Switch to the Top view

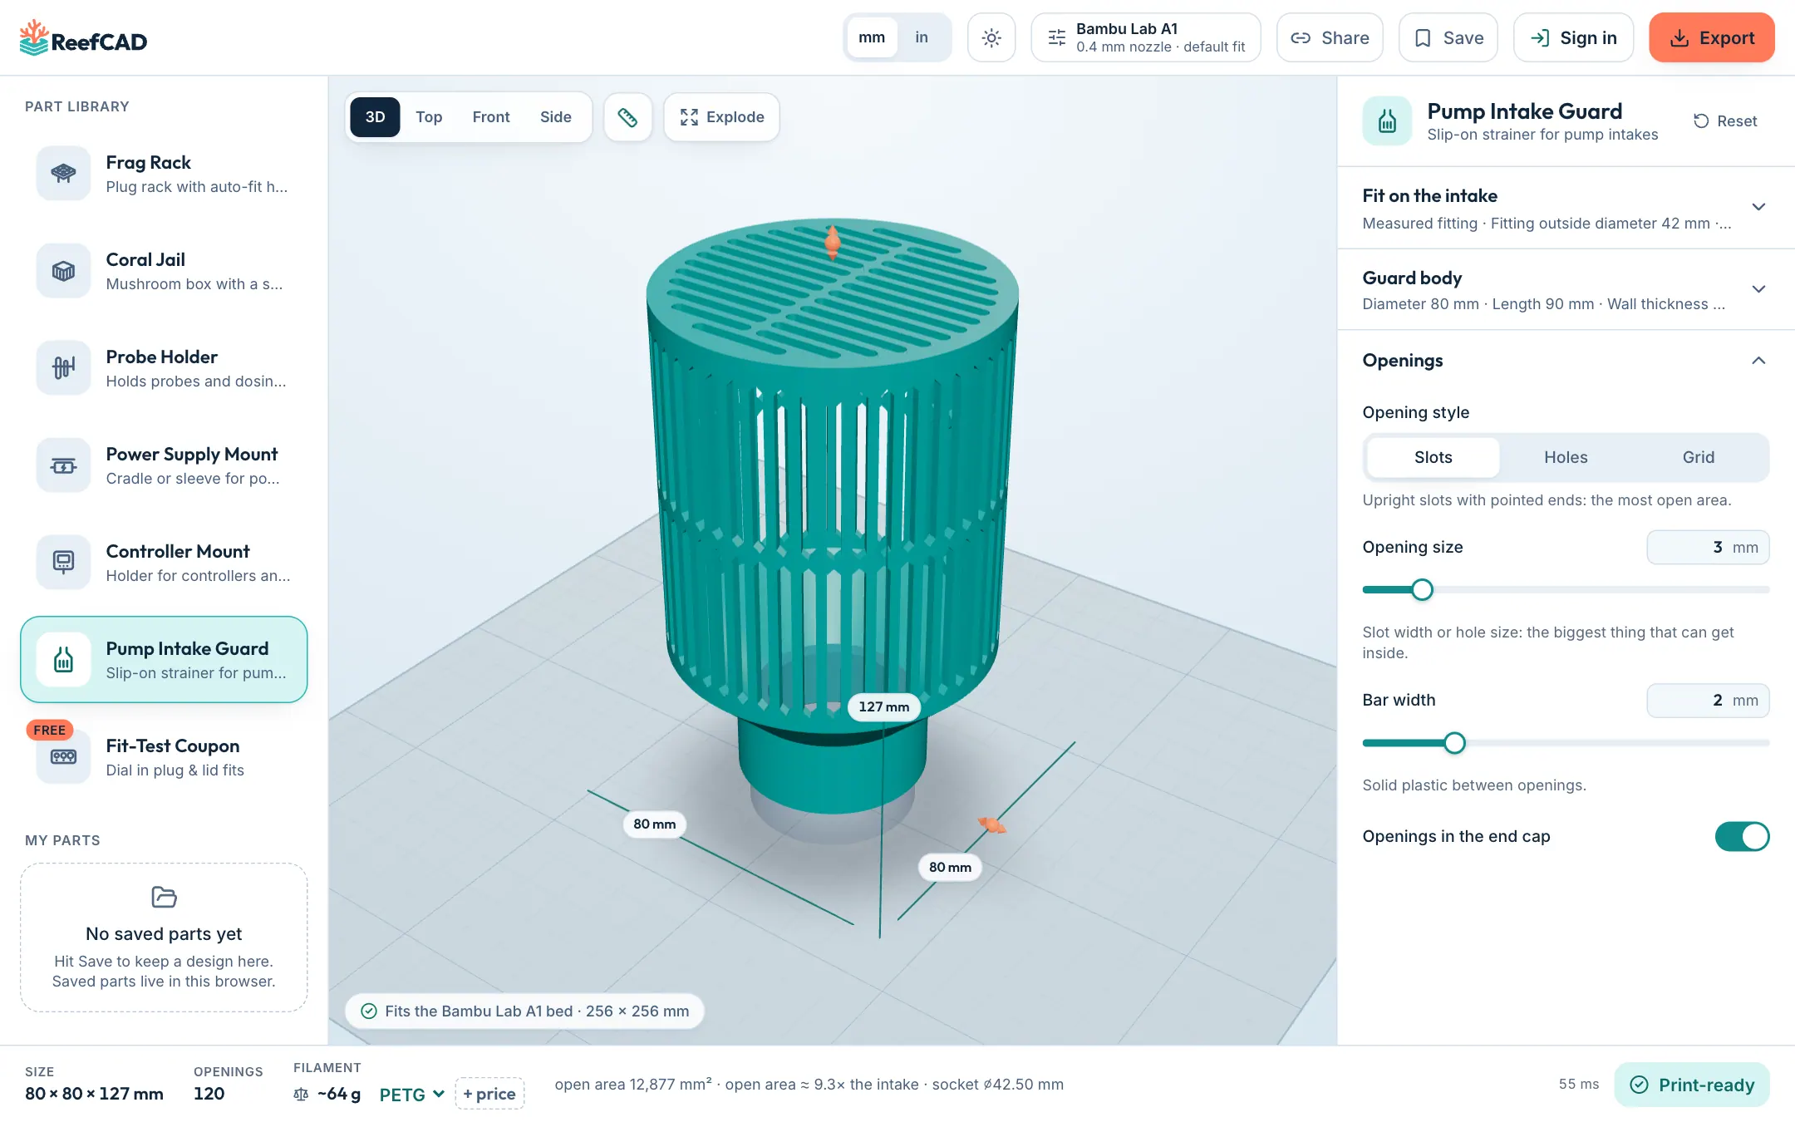pos(429,117)
